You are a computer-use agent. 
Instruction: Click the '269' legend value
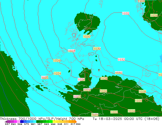click(20, 124)
